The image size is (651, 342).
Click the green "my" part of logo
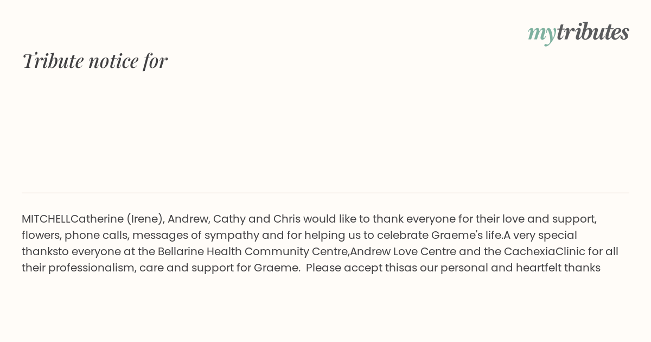[x=542, y=34]
